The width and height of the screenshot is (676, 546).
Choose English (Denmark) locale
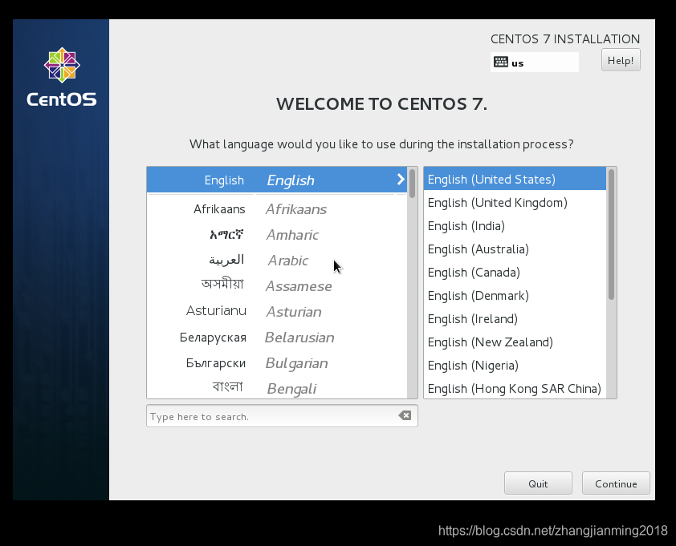515,295
